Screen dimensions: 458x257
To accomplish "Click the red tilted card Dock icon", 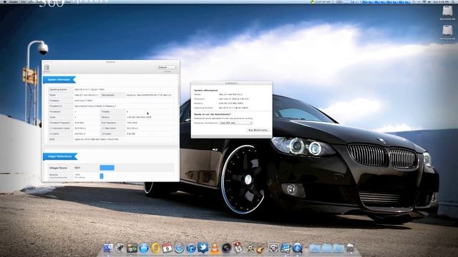I will point(238,248).
